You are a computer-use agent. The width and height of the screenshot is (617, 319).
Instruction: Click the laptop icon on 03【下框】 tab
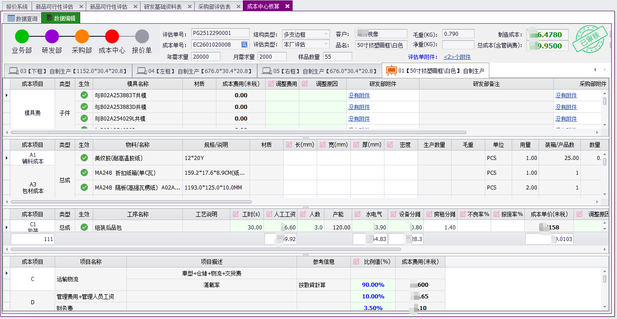[x=14, y=71]
